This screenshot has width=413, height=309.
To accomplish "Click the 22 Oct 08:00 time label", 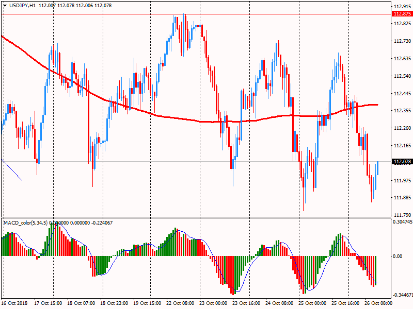I will (180, 303).
